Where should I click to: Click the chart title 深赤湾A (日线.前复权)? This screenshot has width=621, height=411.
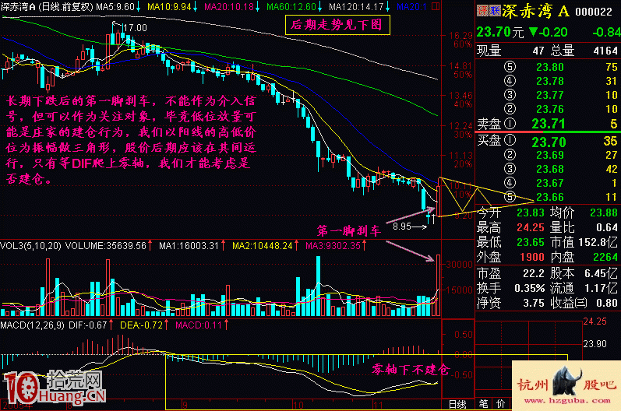47,7
